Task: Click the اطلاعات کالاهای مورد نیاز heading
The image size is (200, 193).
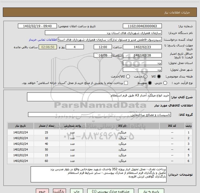Action: click(x=174, y=105)
